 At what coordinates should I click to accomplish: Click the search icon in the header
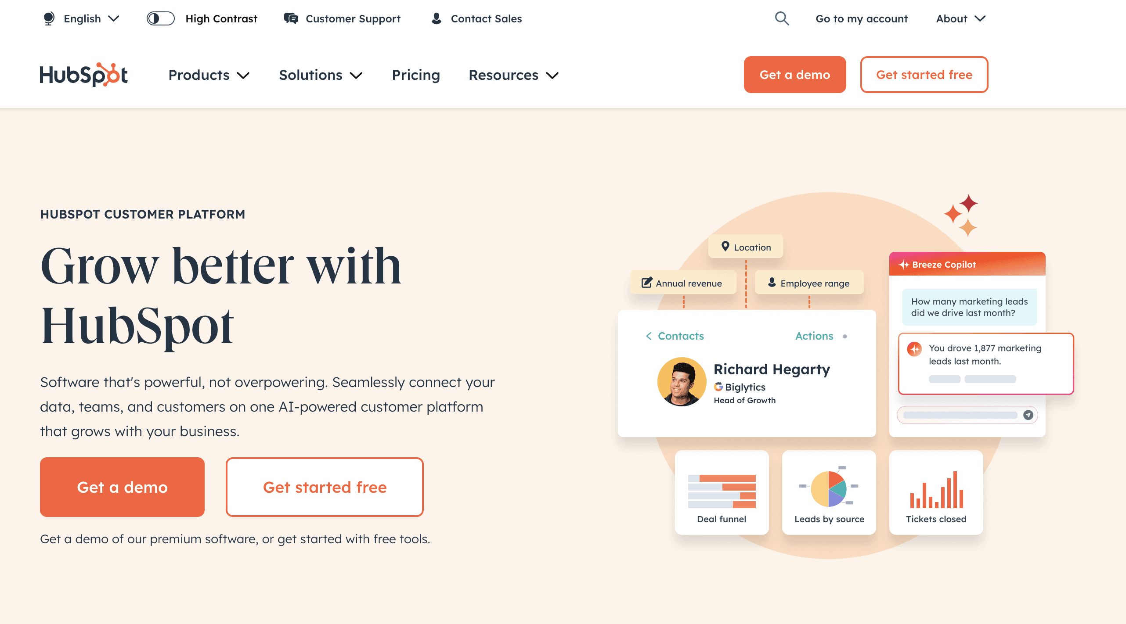tap(783, 18)
